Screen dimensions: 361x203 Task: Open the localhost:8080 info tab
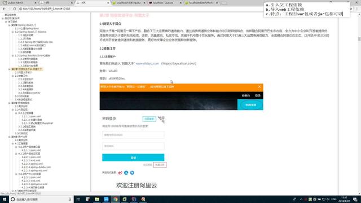point(201,3)
